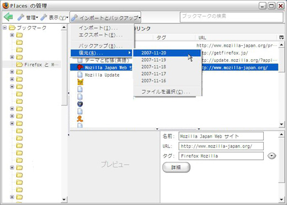287x205 pixels.
Task: Edit the タグ field
Action: [x=221, y=156]
